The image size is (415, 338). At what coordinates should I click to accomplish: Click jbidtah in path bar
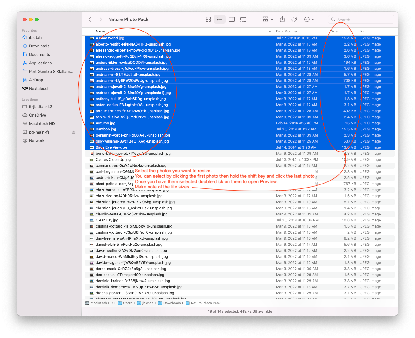point(146,303)
